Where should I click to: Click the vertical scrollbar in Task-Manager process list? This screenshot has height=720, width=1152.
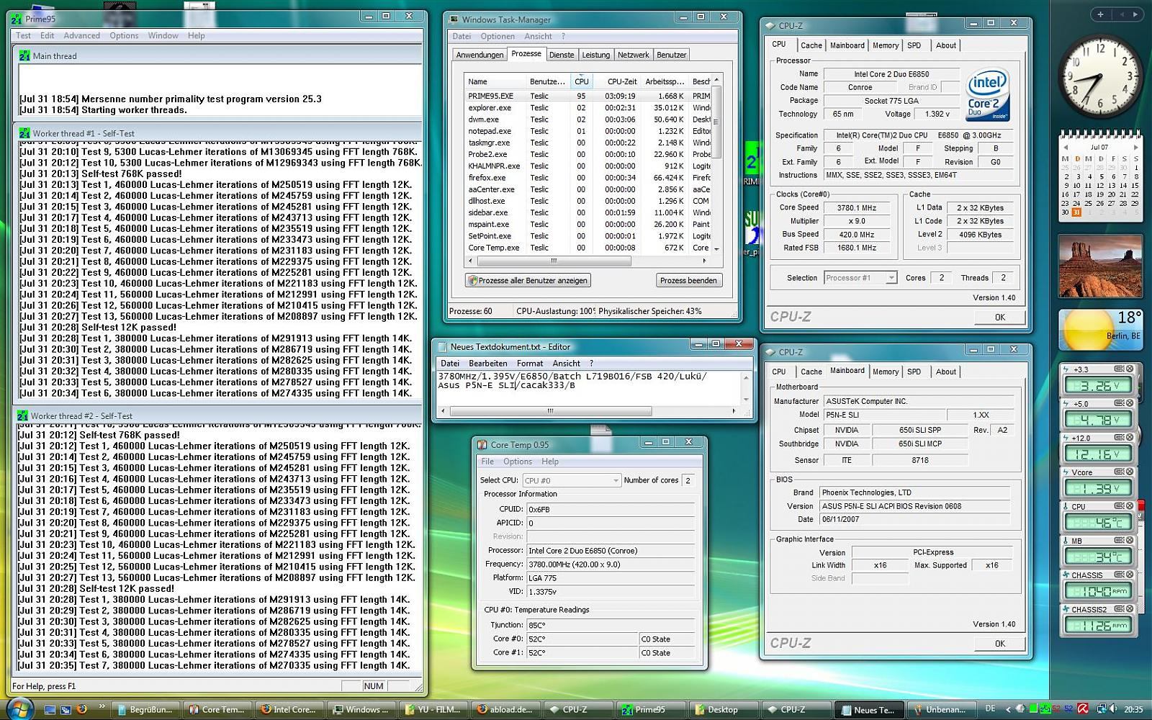point(716,163)
